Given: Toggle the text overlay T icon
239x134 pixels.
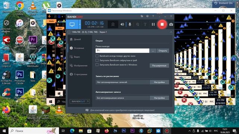Looking at the screenshot, I should pyautogui.click(x=145, y=24).
